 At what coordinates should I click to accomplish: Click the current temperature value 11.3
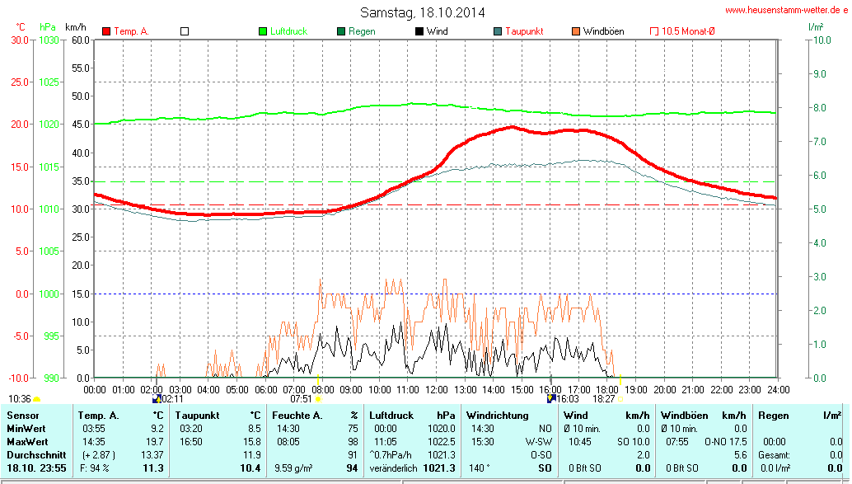(154, 468)
